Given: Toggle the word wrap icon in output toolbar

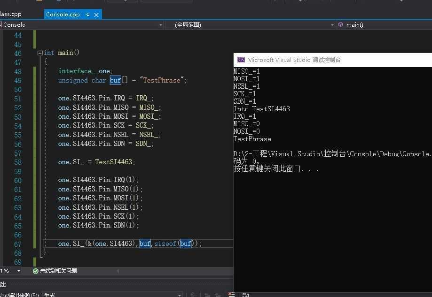Looking at the screenshot, I should tap(246, 295).
